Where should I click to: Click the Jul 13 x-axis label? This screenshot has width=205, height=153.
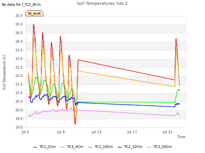(x=96, y=132)
